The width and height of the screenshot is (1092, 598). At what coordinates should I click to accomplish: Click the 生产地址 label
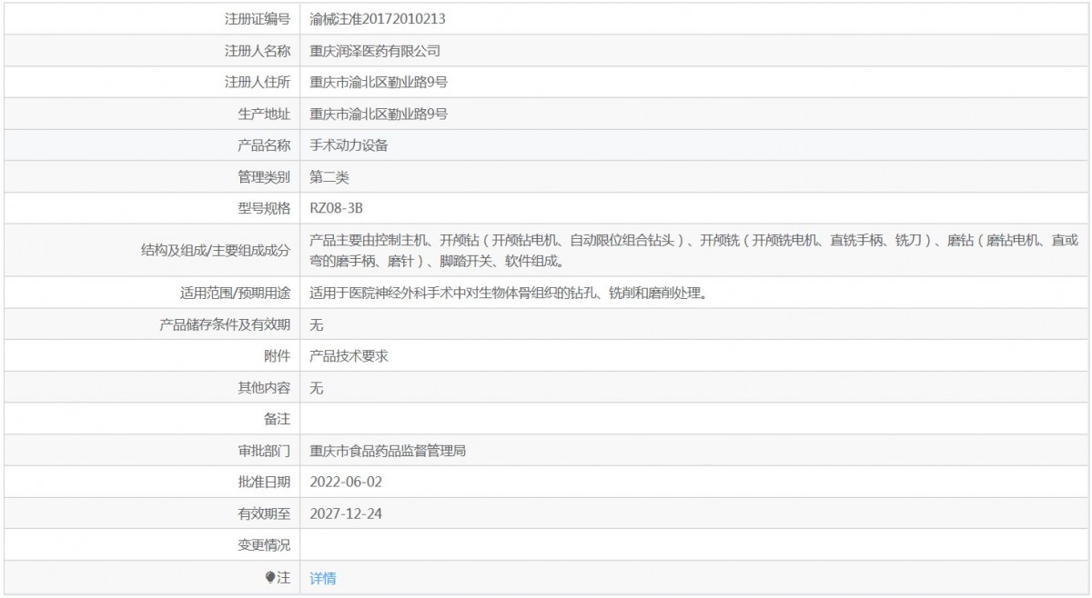pos(264,114)
